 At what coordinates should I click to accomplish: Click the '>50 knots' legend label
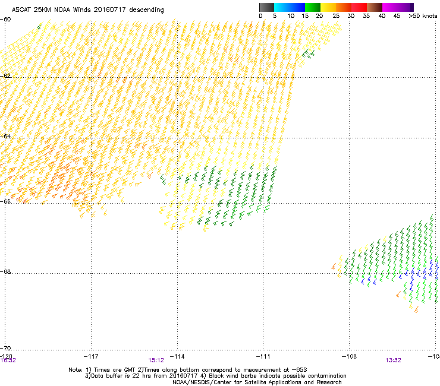423,16
